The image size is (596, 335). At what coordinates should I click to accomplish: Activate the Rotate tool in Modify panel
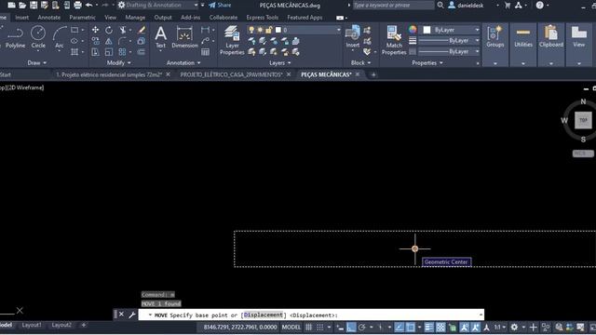tap(109, 30)
